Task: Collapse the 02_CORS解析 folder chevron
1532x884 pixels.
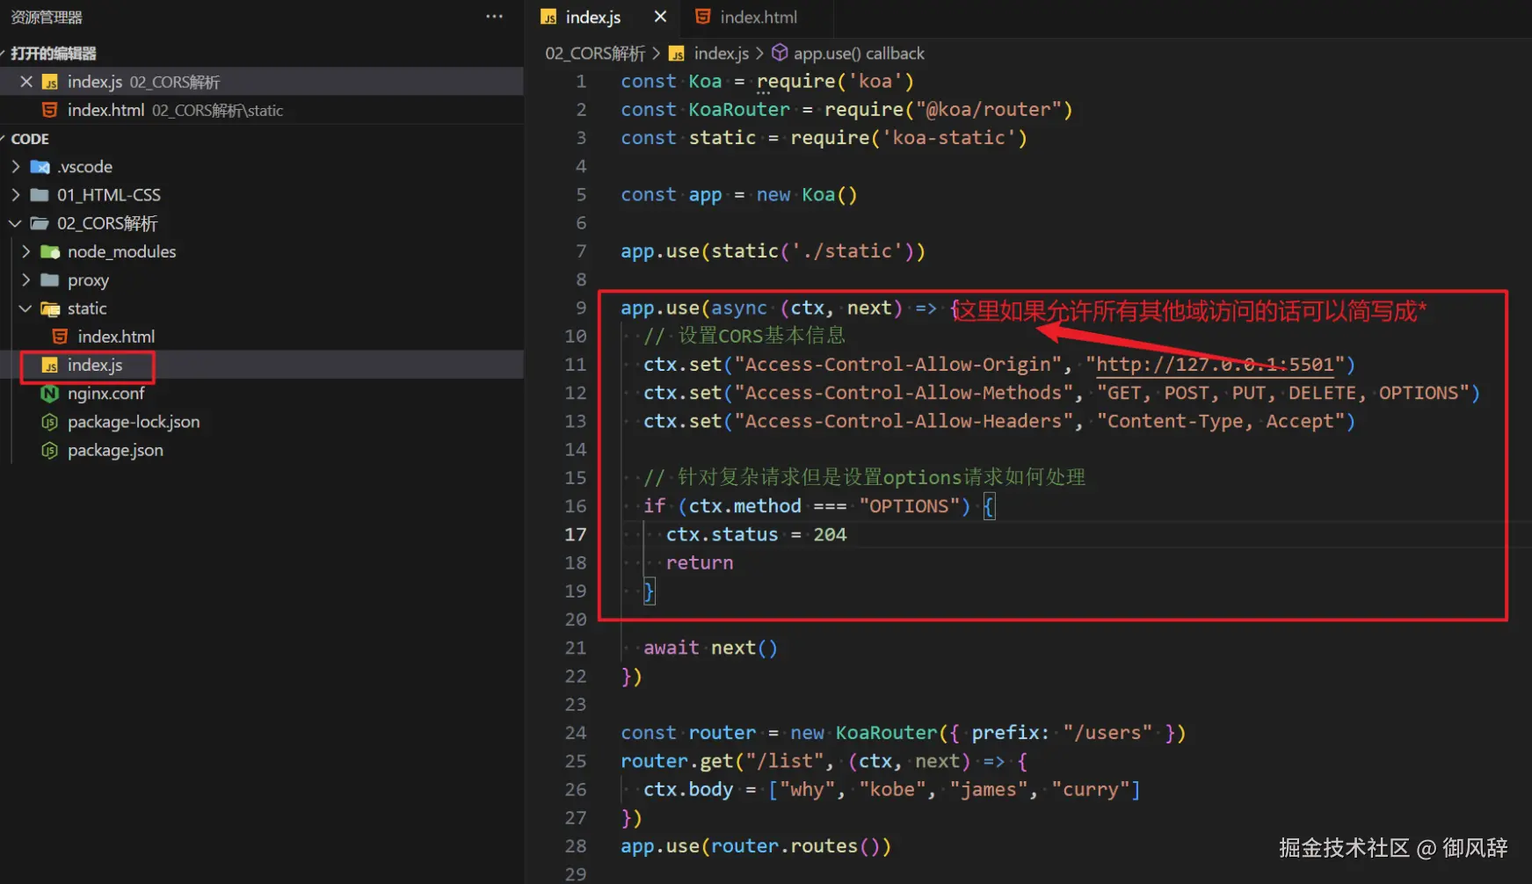Action: coord(16,223)
